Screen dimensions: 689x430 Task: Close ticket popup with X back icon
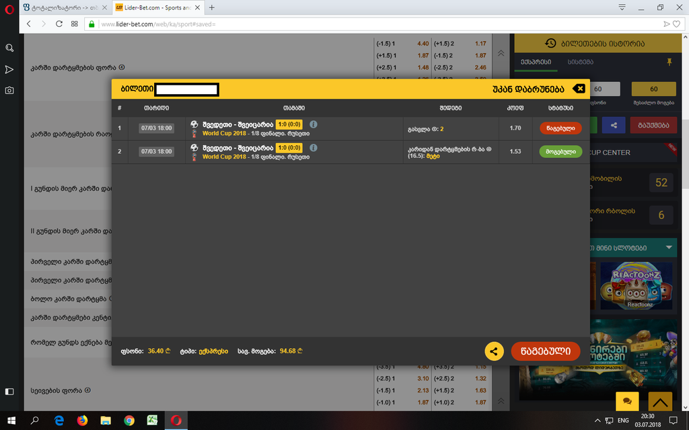(x=579, y=89)
